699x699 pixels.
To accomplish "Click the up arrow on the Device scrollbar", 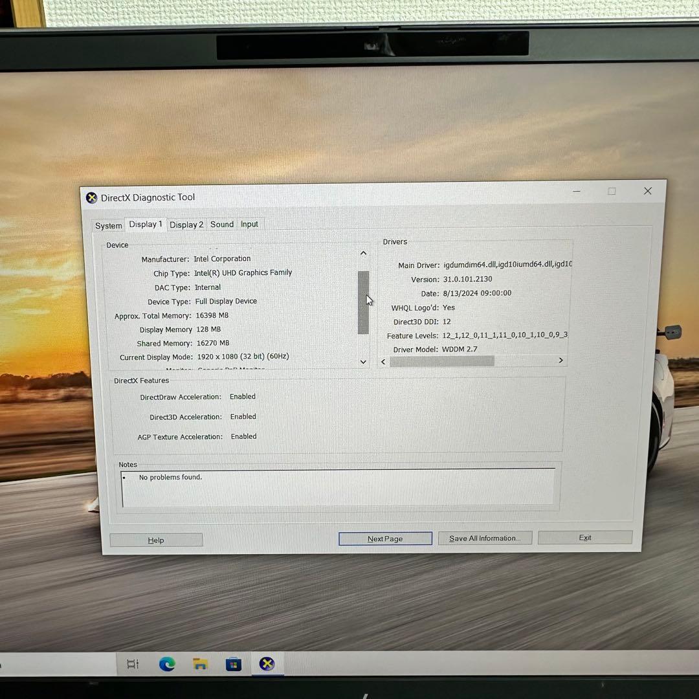I will tap(363, 252).
